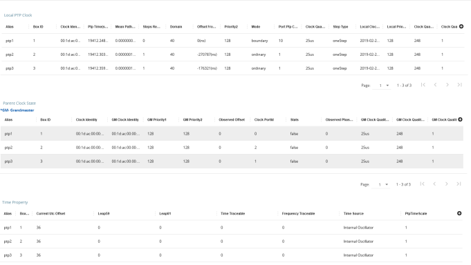471x265 pixels.
Task: Sort Local PTP Clock by Priority2 header
Action: coord(231,27)
